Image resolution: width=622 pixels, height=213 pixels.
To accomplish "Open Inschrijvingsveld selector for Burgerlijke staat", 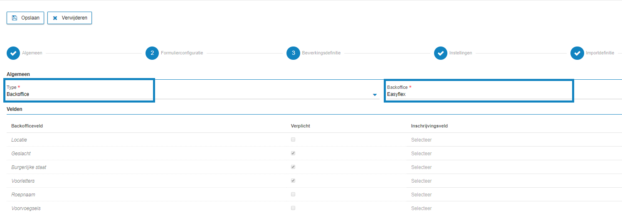I will point(422,167).
